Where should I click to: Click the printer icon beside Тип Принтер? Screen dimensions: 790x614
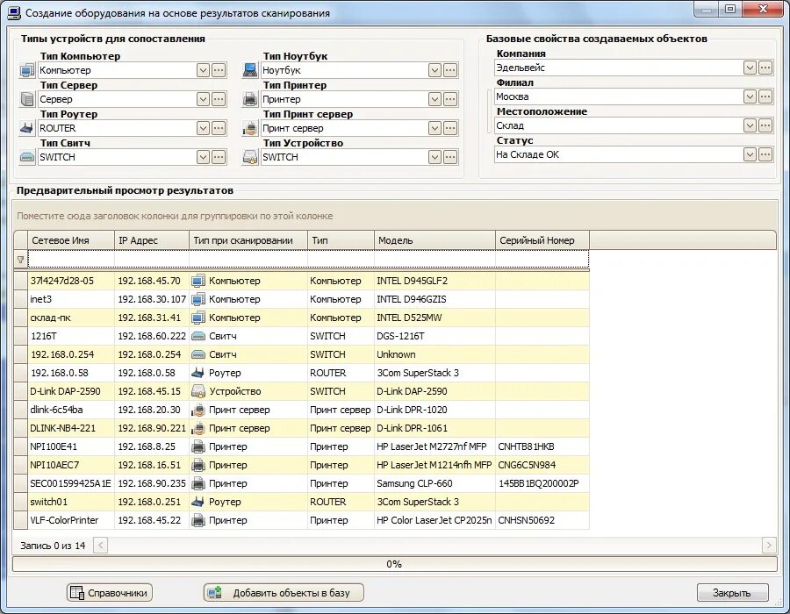tap(250, 99)
